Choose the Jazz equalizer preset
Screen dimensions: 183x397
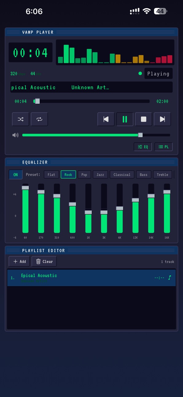pyautogui.click(x=100, y=174)
